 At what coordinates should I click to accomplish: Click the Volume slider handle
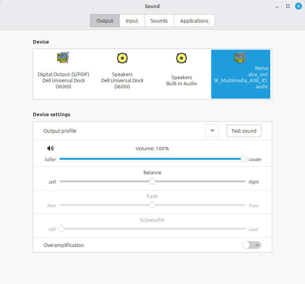244,159
